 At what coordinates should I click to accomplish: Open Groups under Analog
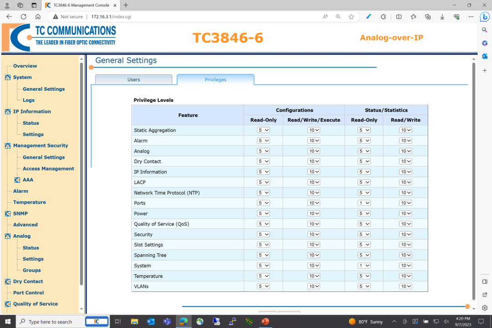32,270
